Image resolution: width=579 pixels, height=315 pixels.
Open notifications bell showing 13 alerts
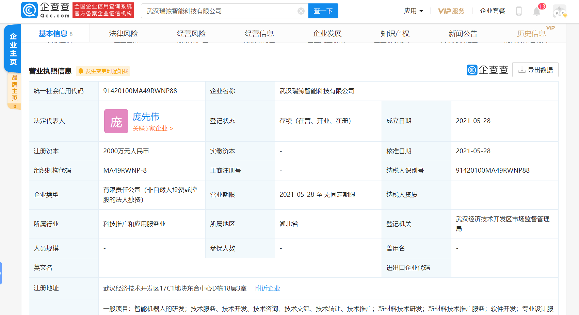click(537, 11)
